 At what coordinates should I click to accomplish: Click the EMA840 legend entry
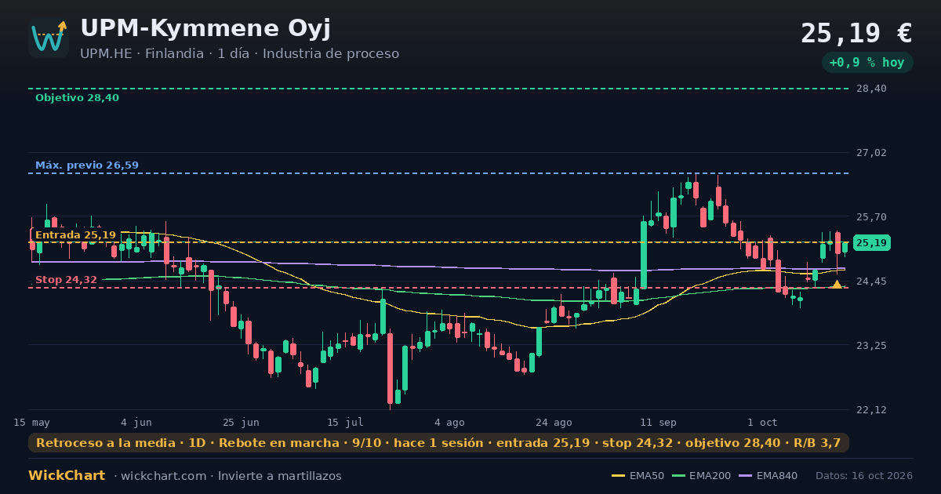(768, 476)
